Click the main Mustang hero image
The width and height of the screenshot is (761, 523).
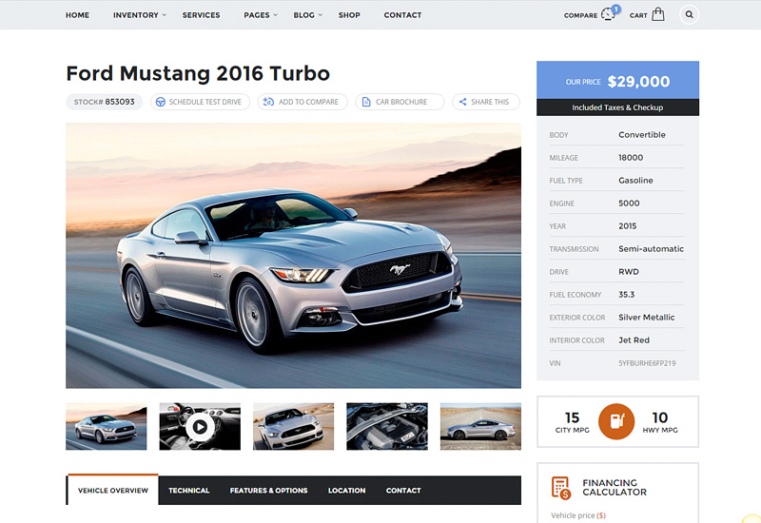[293, 255]
